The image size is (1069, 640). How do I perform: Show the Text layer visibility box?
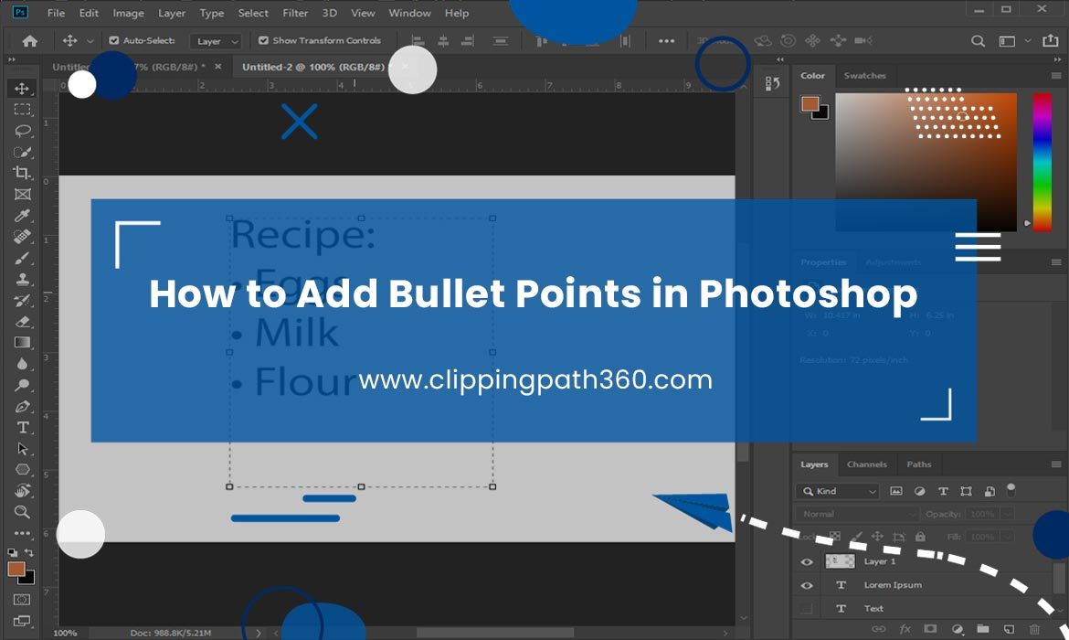pyautogui.click(x=807, y=609)
